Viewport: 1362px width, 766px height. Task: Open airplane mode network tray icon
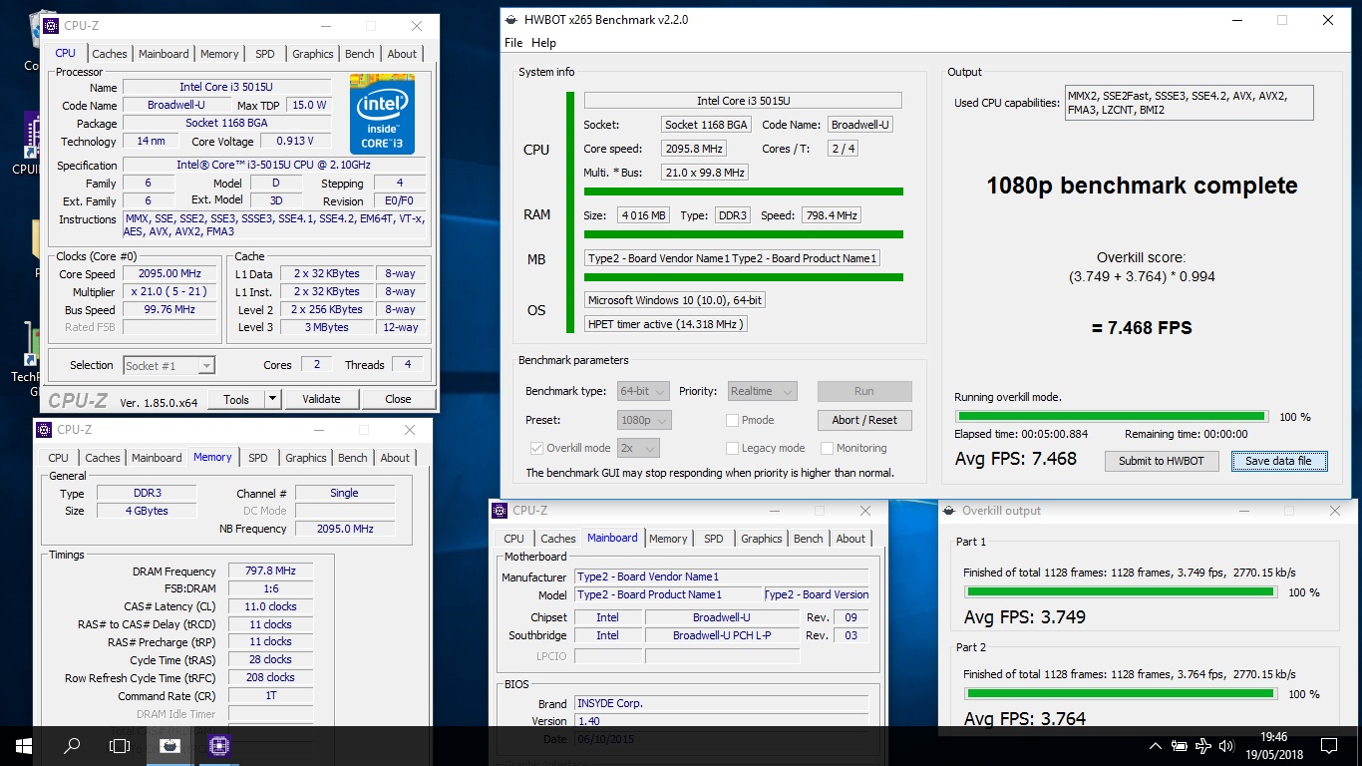coord(1203,746)
